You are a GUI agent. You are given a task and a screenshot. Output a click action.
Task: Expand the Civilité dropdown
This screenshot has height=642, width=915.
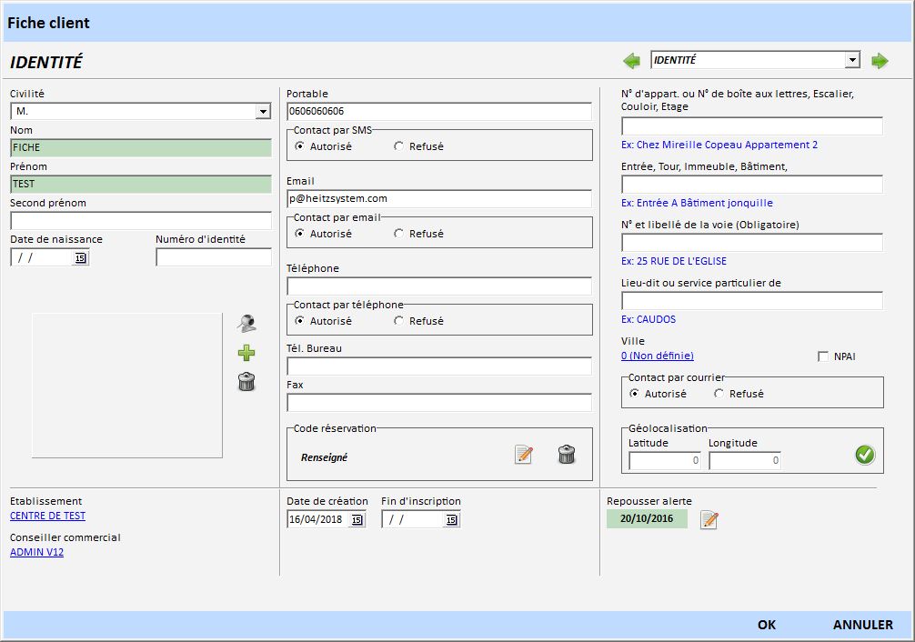(263, 112)
